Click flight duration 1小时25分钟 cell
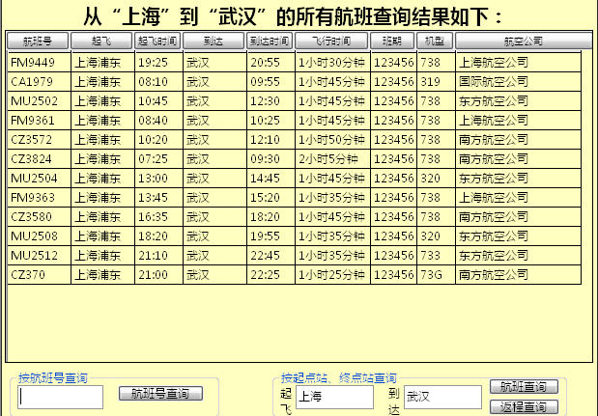 click(x=332, y=275)
